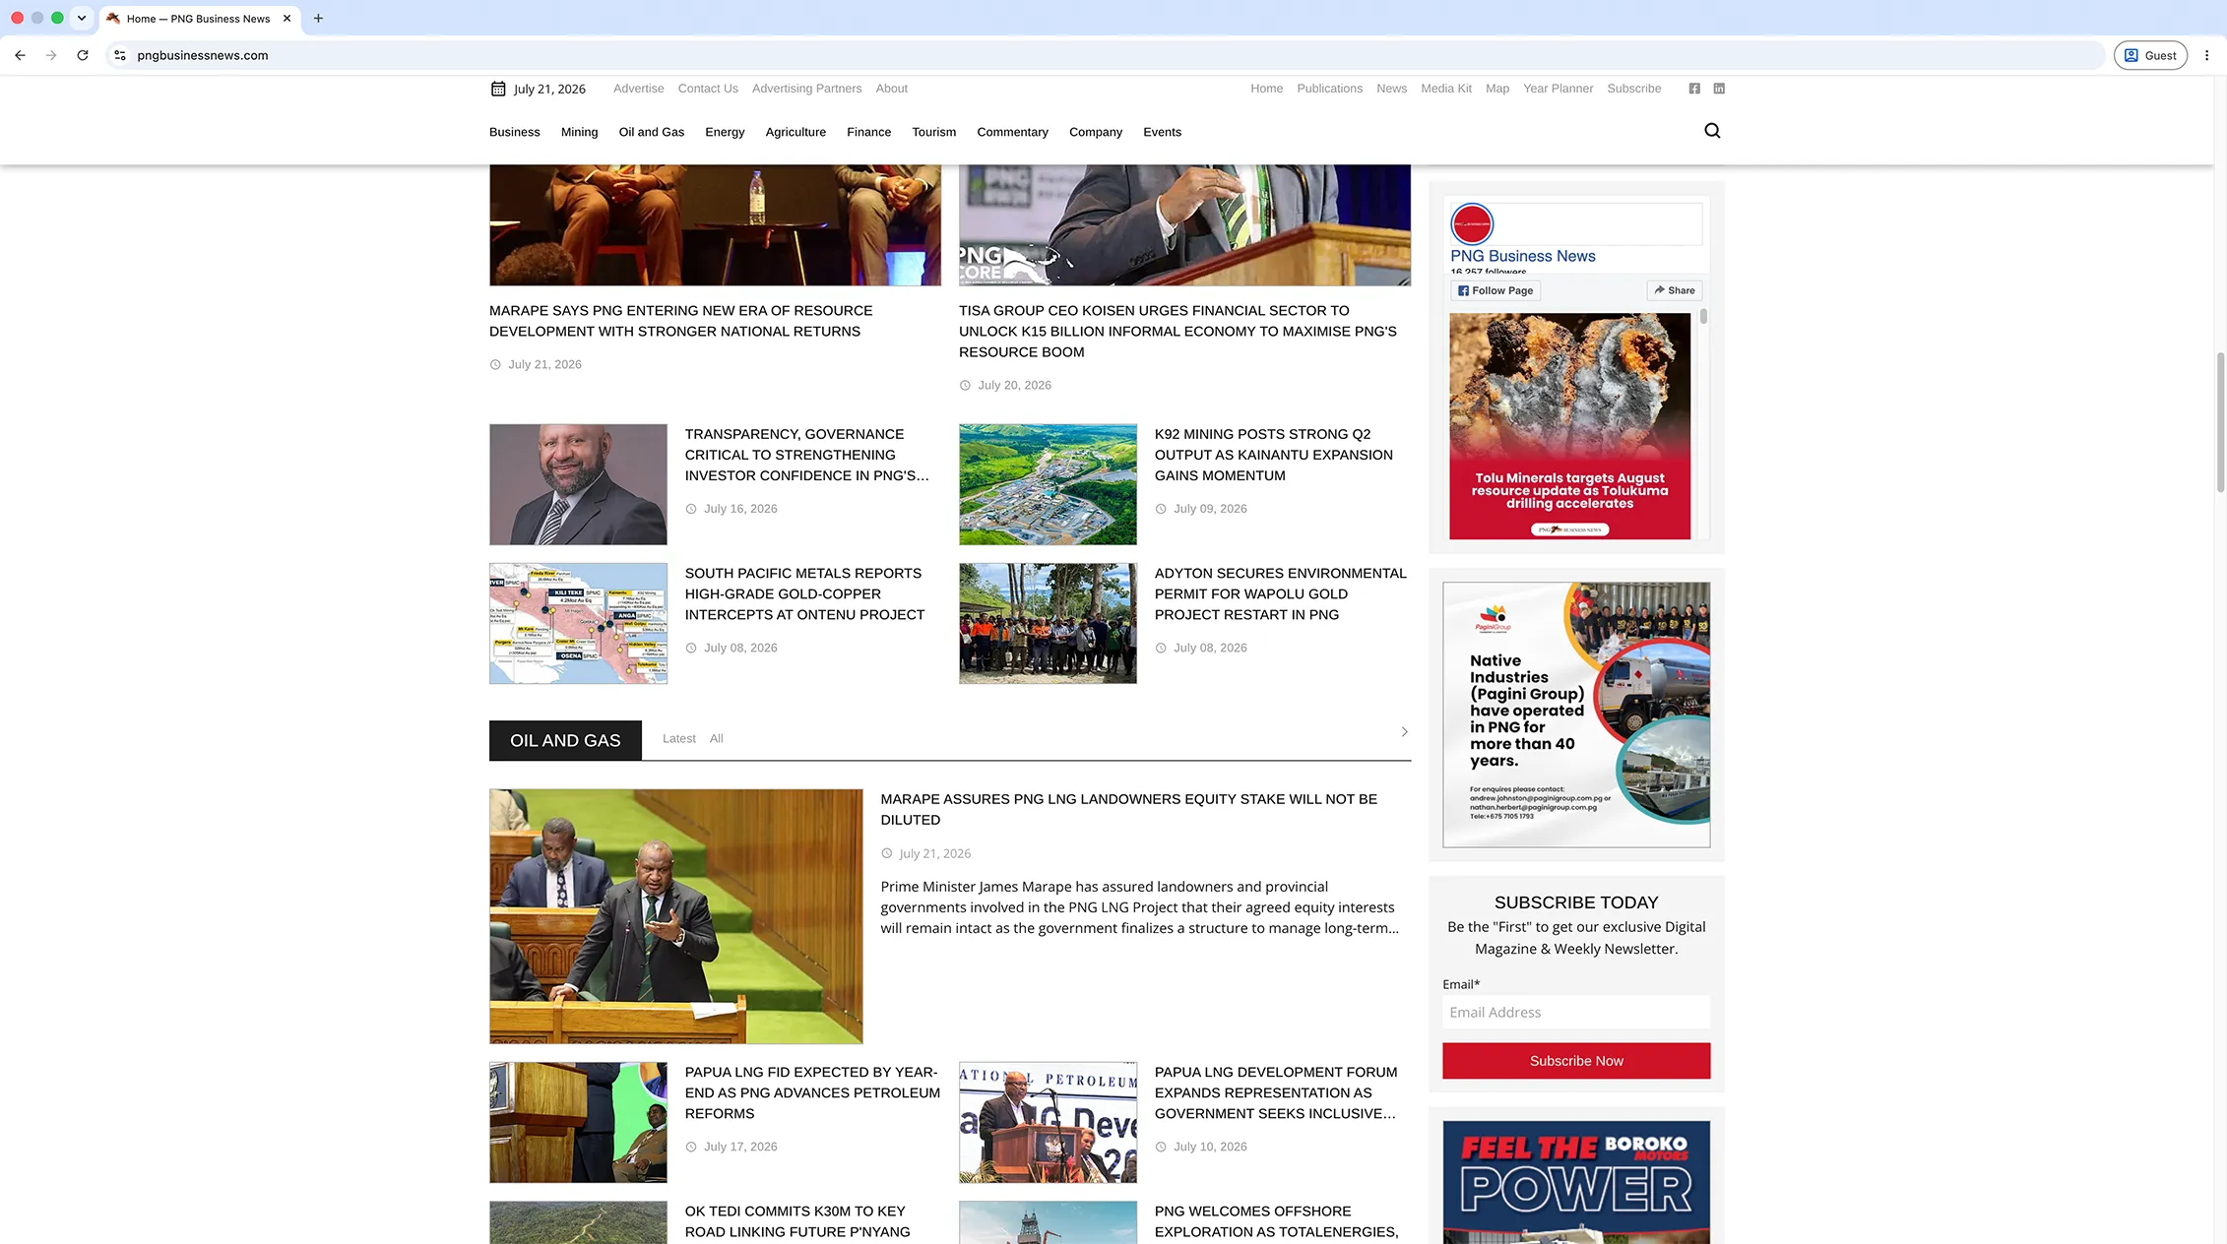This screenshot has width=2227, height=1244.
Task: Click the browser back arrow
Action: tap(20, 55)
